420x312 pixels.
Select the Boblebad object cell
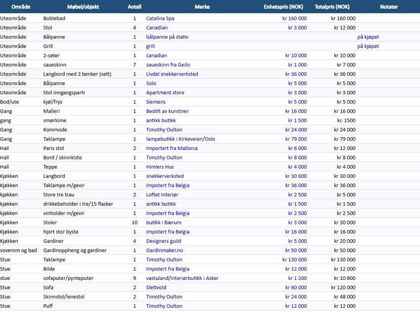54,18
